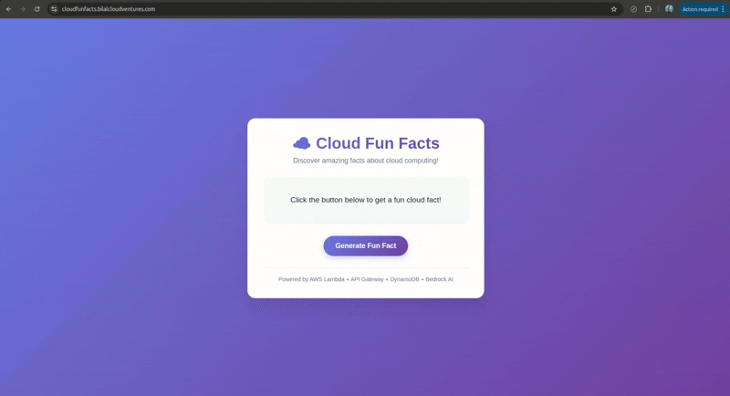Click "Discover amazing facts about cloud computing!" subtitle

tap(366, 161)
